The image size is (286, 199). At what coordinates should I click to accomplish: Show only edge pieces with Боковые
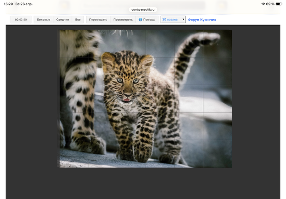[x=43, y=20]
